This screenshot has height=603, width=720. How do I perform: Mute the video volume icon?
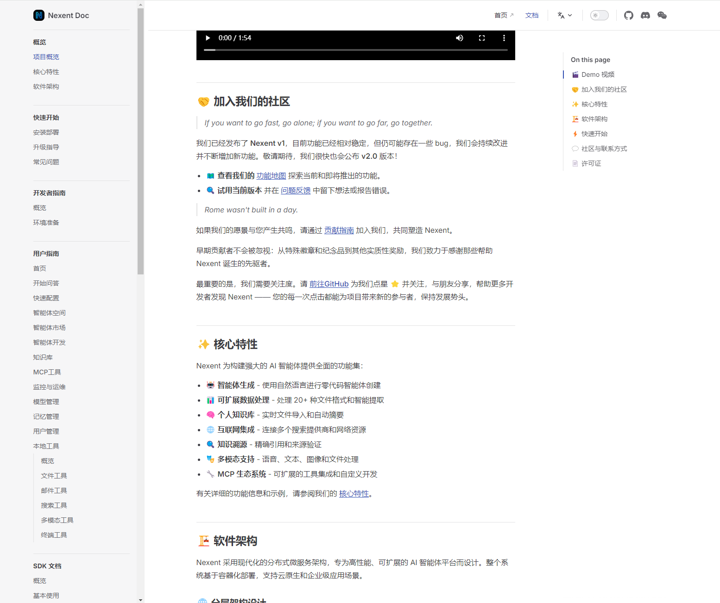pos(459,38)
